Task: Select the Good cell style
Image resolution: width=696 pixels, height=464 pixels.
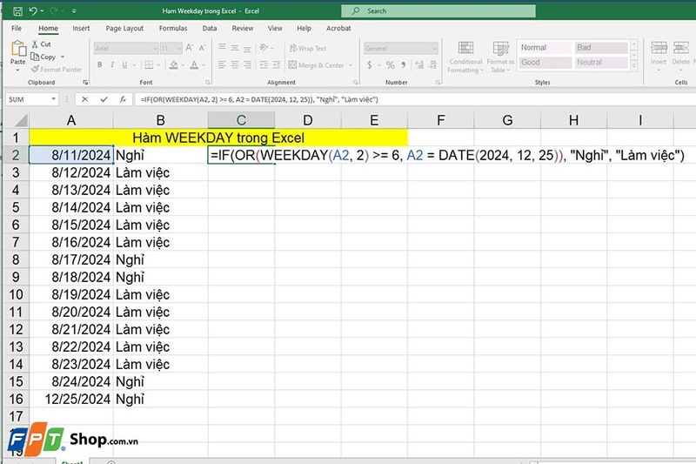Action: 545,63
